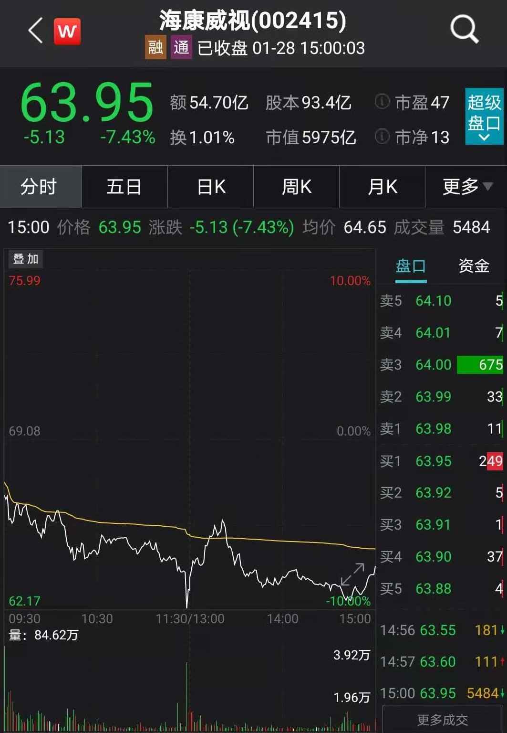The height and width of the screenshot is (733, 507).
Task: Tap the 买3 row at 63.91
Action: coord(441,524)
